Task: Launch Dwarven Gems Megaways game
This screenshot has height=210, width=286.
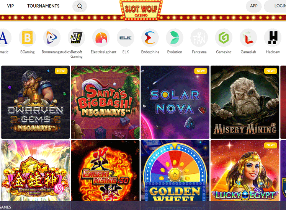Action: (x=36, y=102)
